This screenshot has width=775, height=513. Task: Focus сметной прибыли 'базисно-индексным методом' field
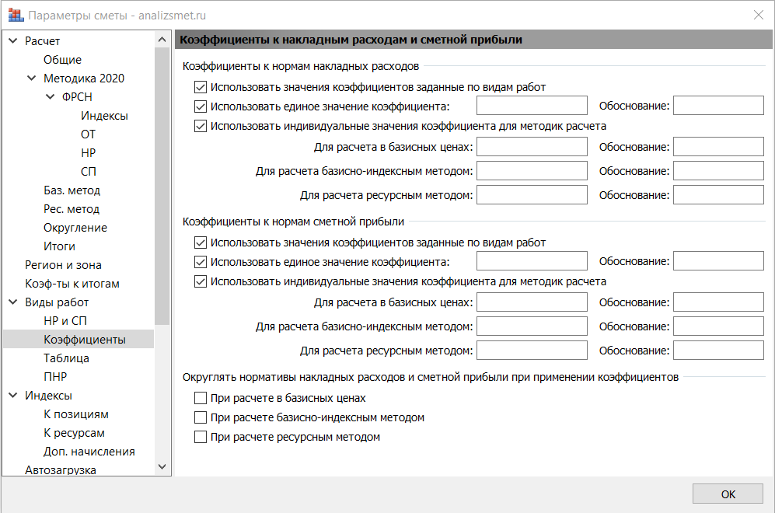pos(532,326)
